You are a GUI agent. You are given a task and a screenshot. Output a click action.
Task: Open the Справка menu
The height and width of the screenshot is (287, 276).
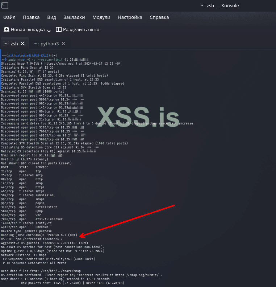(x=159, y=17)
